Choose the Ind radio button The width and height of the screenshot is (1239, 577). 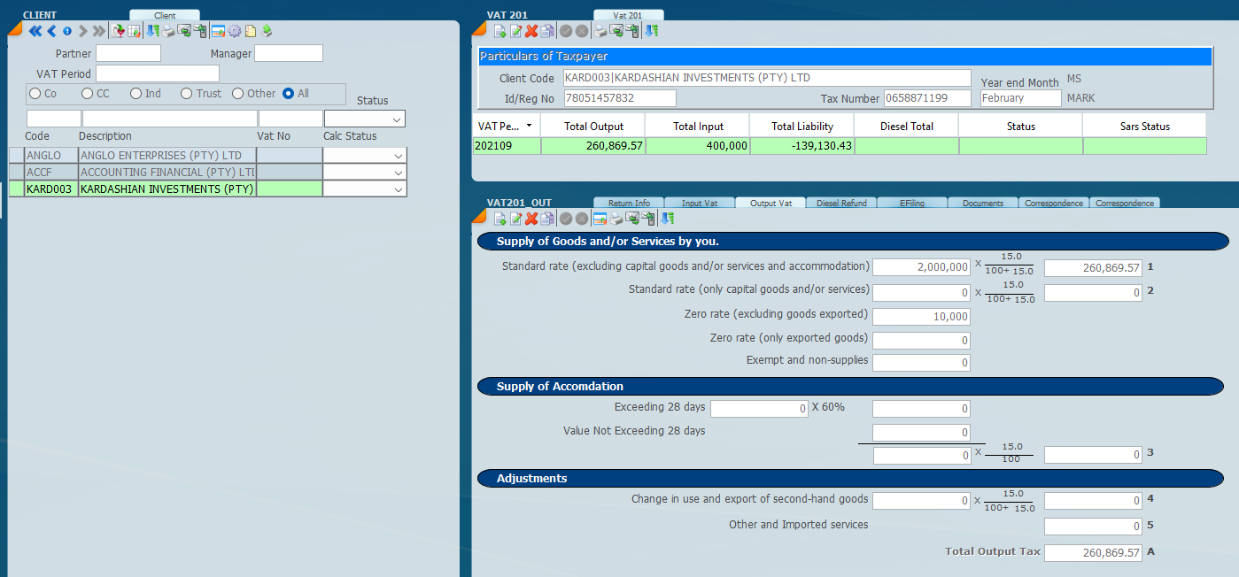[136, 94]
